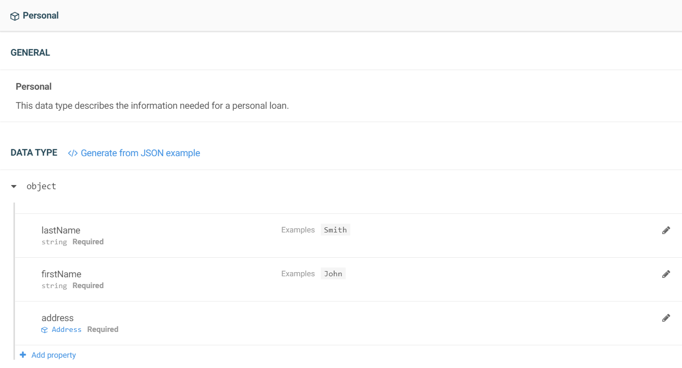Click the personal loan description text

click(x=152, y=106)
